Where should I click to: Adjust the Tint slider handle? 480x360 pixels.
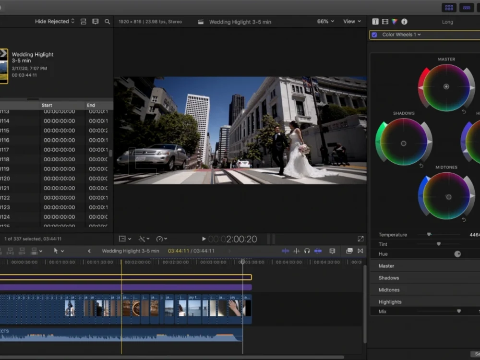439,244
